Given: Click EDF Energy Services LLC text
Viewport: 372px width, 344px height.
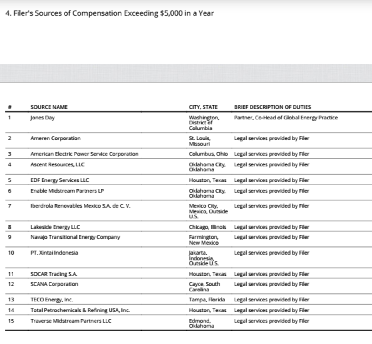Looking at the screenshot, I should [x=60, y=180].
